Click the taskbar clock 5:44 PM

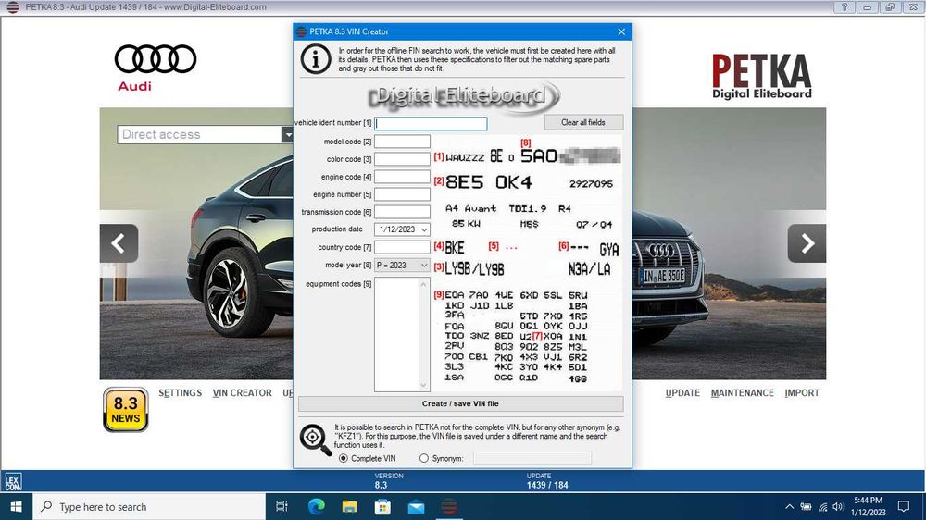tap(869, 501)
